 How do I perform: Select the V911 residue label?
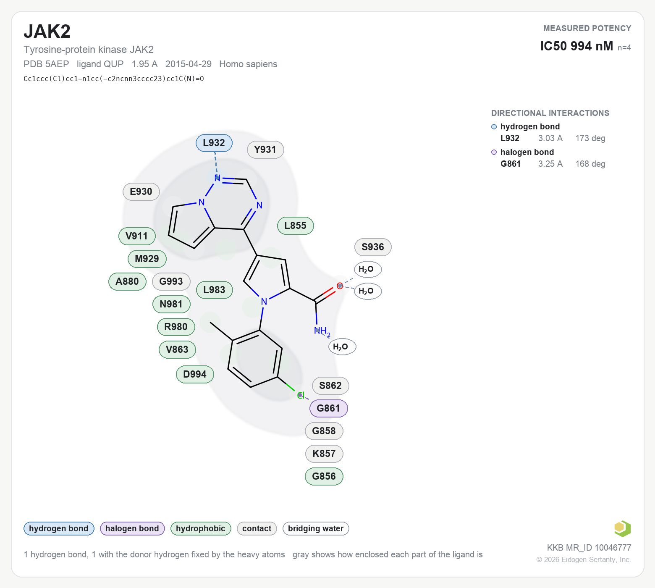tap(137, 236)
